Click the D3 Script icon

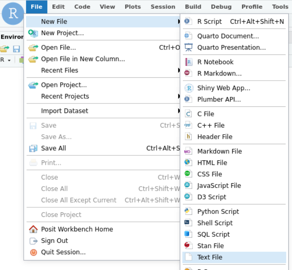pos(188,196)
